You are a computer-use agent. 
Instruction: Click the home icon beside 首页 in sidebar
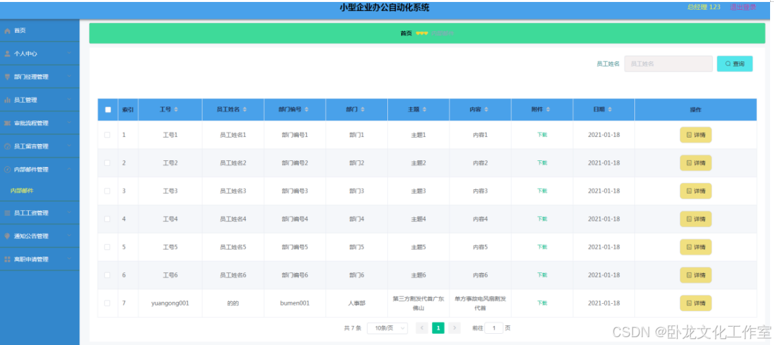7,31
